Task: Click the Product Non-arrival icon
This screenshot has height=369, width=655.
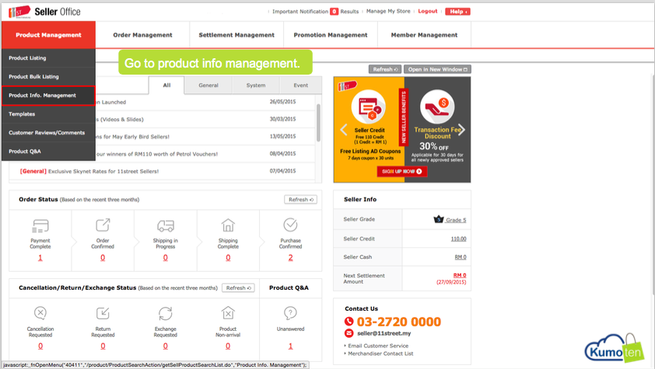Action: (x=228, y=313)
